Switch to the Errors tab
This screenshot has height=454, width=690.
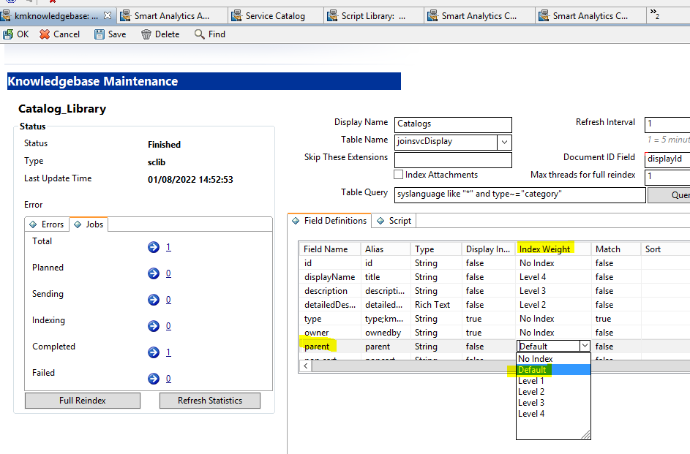[x=46, y=224]
